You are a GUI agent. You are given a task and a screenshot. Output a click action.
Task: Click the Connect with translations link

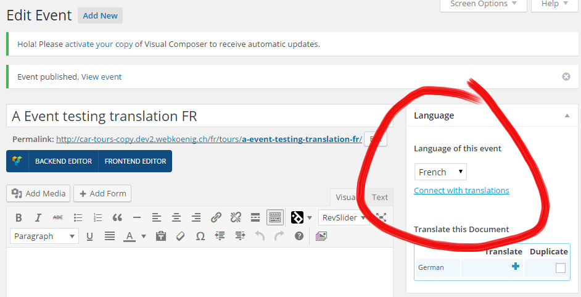click(x=461, y=190)
